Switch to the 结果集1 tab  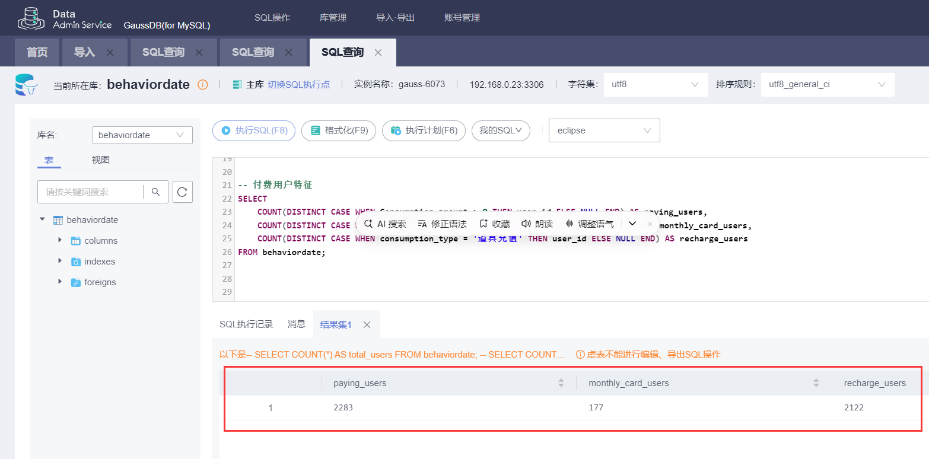(x=336, y=324)
